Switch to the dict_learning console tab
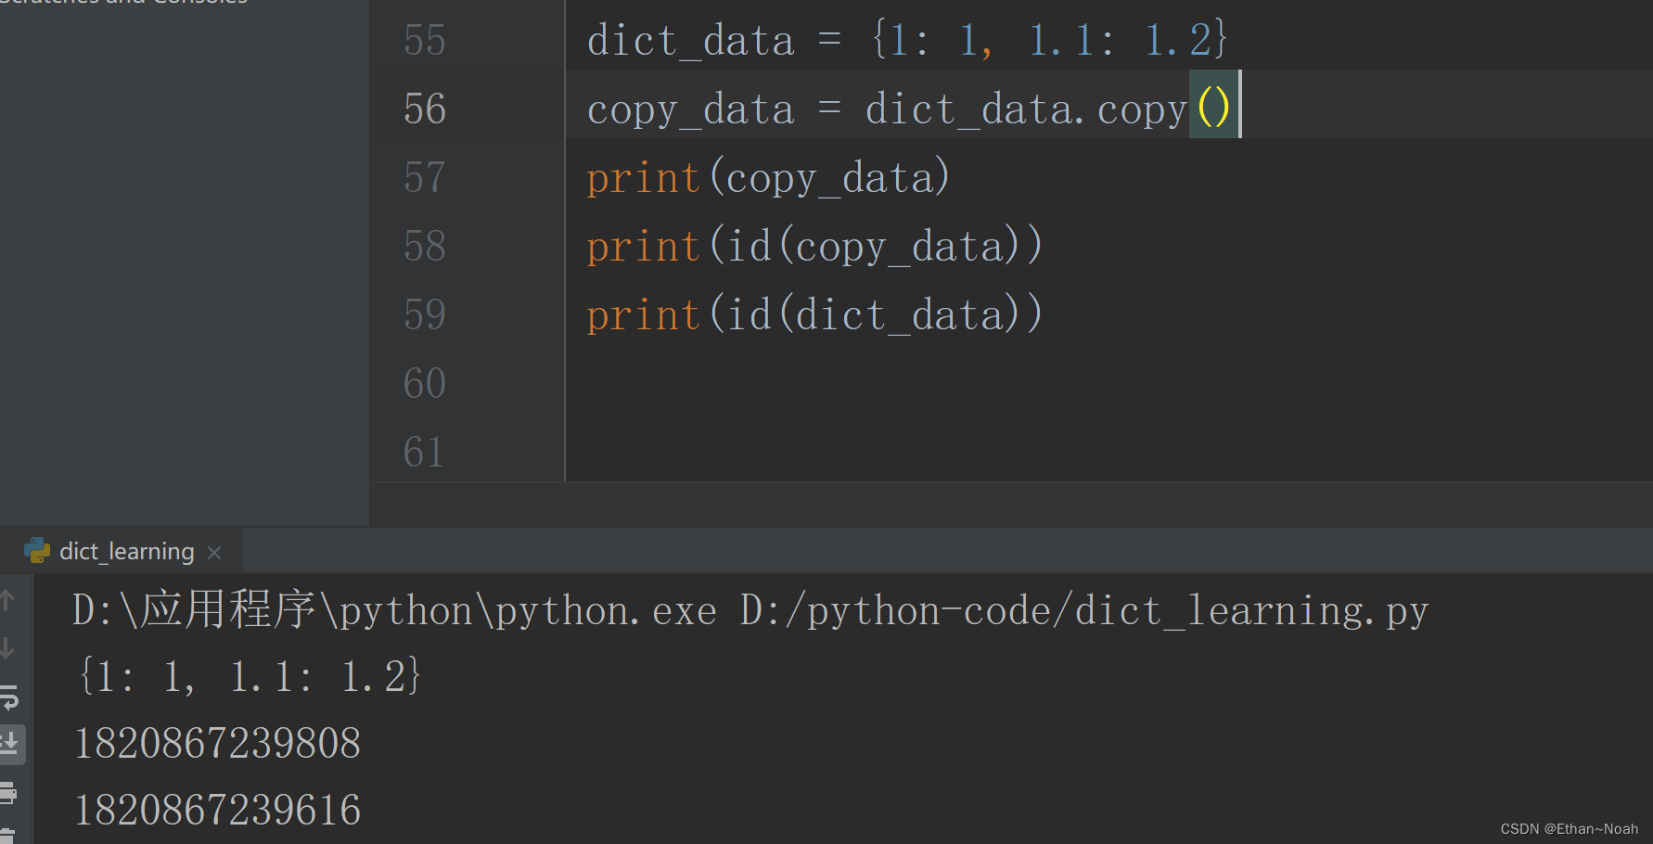This screenshot has height=844, width=1653. coord(125,550)
